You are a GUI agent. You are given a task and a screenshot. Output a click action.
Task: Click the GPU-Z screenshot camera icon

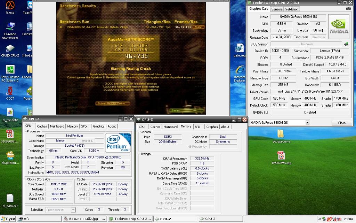point(348,9)
